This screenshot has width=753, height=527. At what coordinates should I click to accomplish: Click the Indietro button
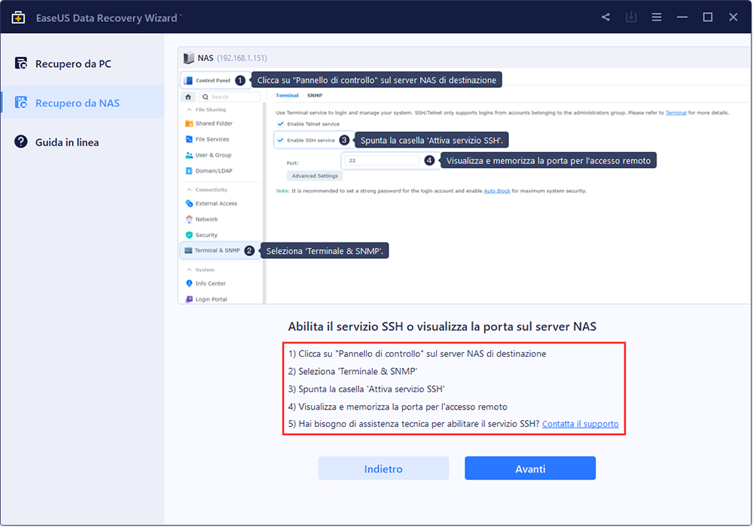[x=383, y=468]
